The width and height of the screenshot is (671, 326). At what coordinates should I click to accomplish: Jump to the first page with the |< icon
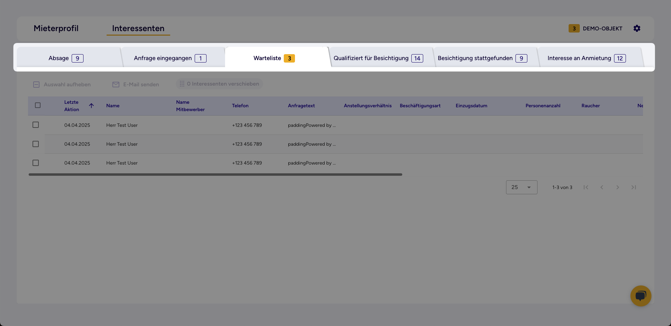(x=586, y=187)
